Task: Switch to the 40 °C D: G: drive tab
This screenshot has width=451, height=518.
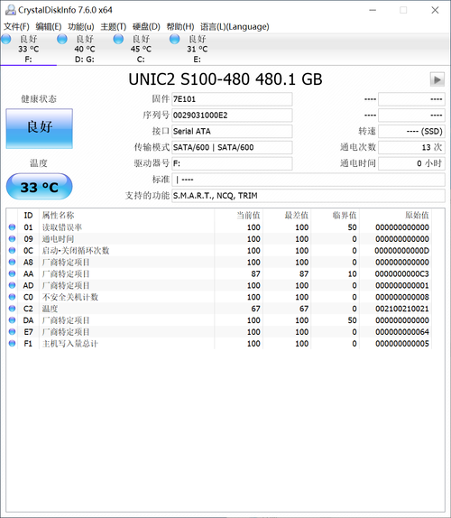Action: click(x=85, y=49)
